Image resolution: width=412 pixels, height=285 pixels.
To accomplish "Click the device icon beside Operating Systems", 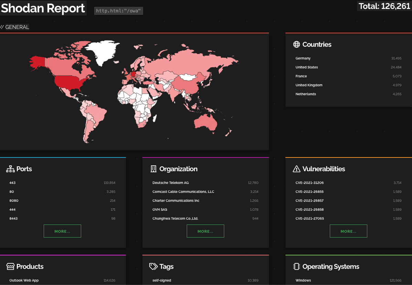I will click(296, 267).
